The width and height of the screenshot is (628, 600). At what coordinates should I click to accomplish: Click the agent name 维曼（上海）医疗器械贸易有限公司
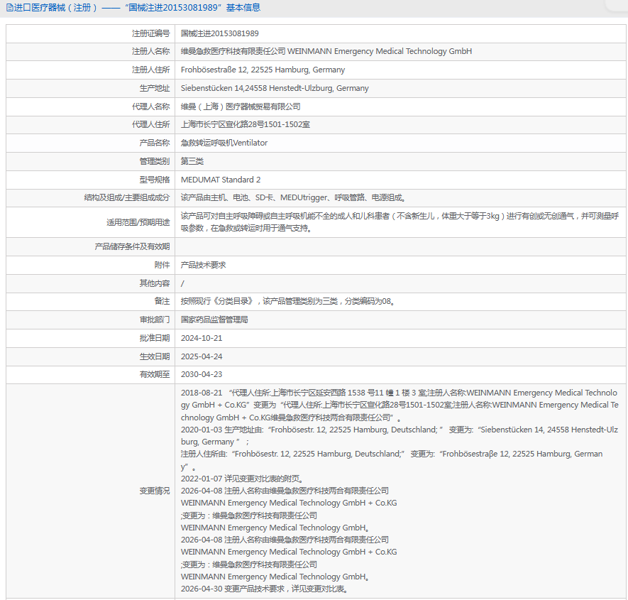(241, 107)
